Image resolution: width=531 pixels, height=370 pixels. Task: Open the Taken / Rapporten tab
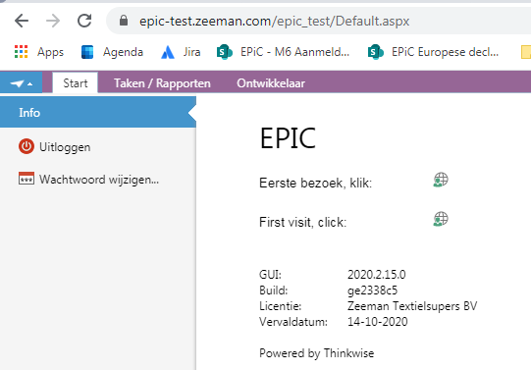(162, 83)
